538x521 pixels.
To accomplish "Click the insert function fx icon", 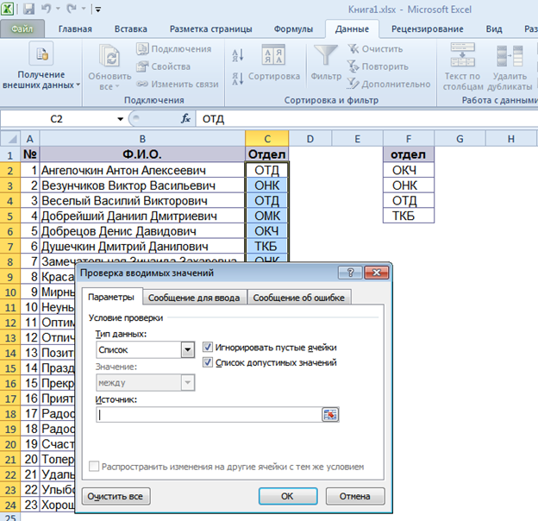I will click(185, 118).
